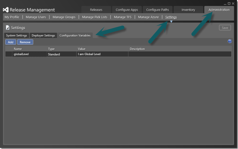Open the Standard type dropdown cell
238x149 pixels.
tap(61, 54)
